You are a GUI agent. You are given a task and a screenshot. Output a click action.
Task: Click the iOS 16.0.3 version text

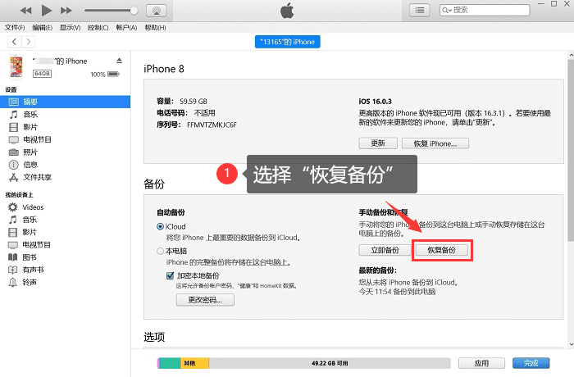point(376,102)
